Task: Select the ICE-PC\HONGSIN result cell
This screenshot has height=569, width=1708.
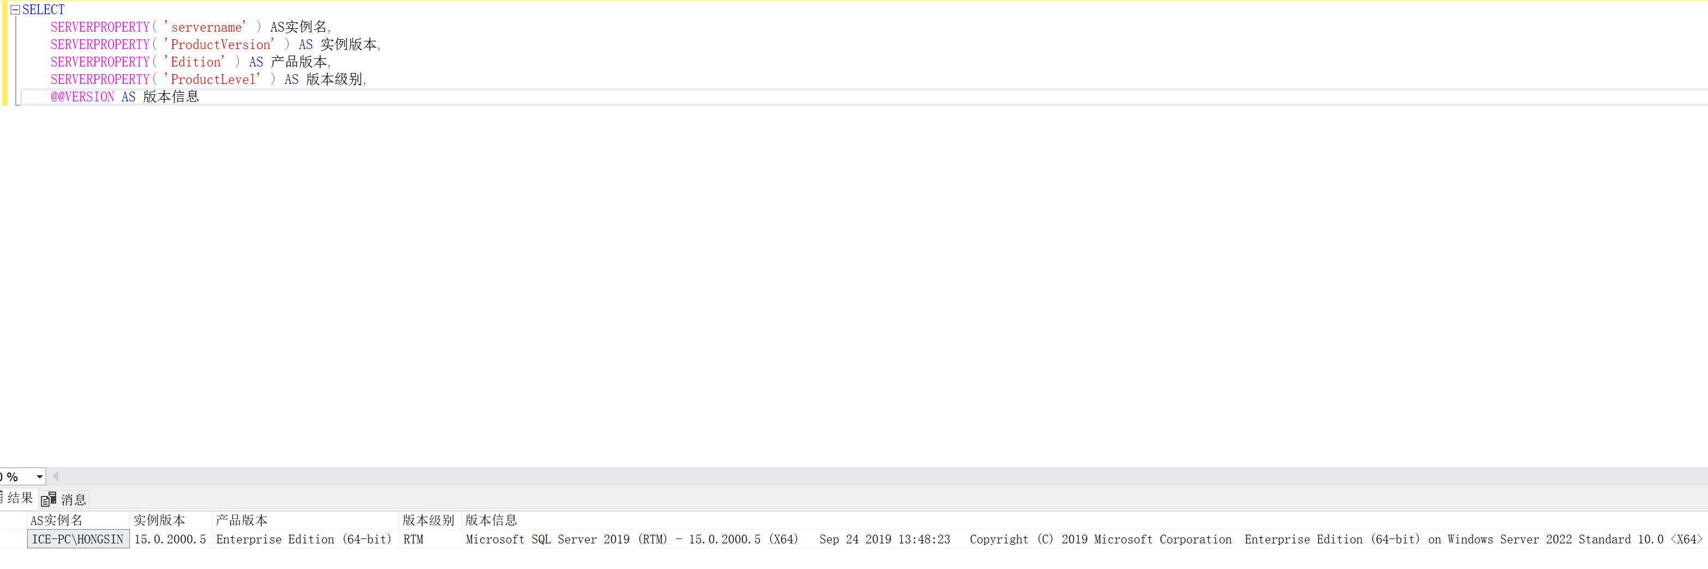Action: tap(77, 539)
